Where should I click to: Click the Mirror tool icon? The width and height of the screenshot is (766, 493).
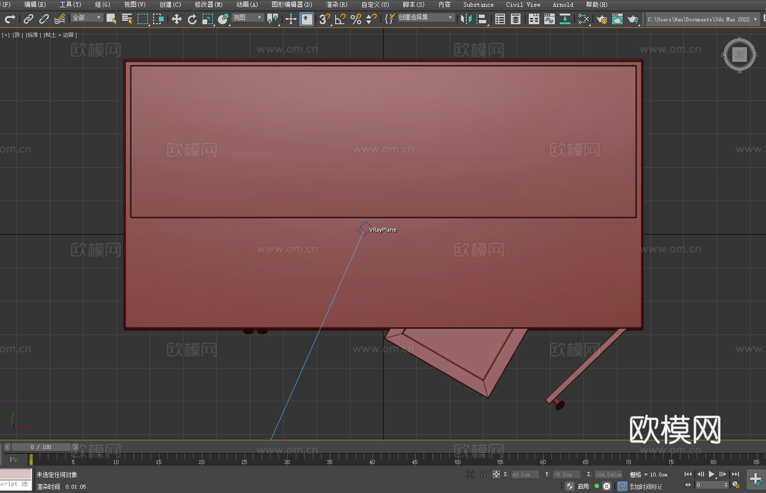pyautogui.click(x=466, y=19)
